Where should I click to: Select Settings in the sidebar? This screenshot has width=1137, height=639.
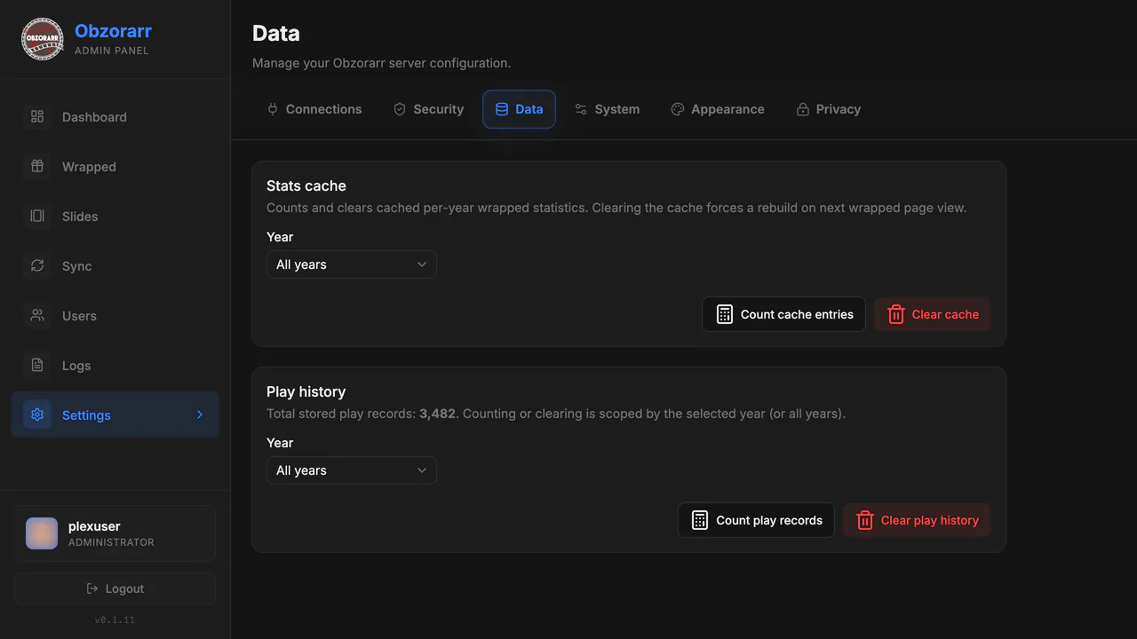coord(115,414)
